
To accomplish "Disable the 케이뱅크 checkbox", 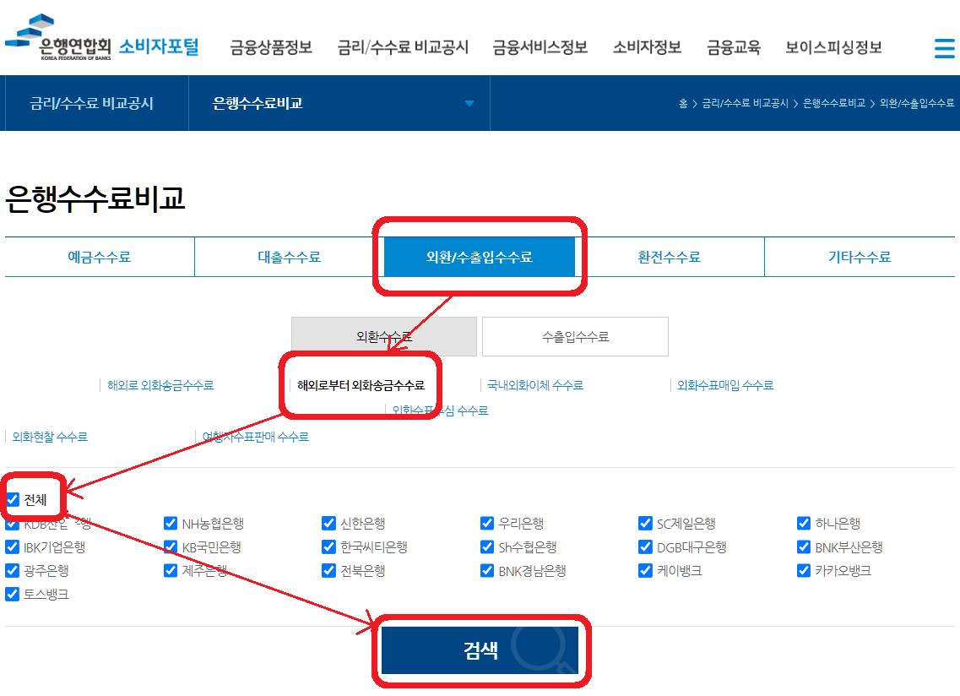I will (x=645, y=570).
